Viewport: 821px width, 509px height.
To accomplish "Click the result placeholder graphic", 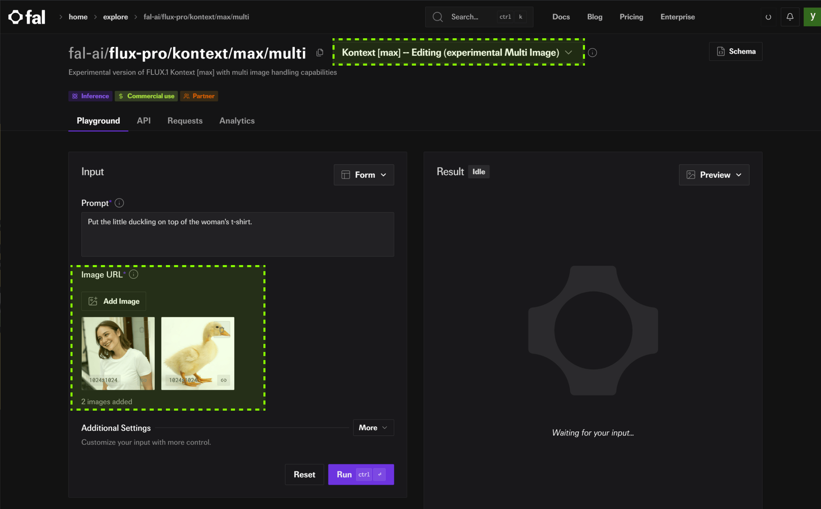I will coord(593,330).
